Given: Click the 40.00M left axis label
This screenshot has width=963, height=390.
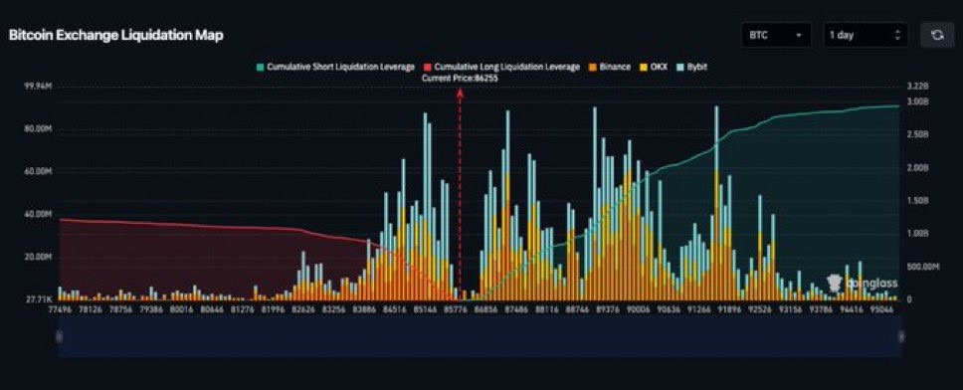Looking at the screenshot, I should 38,214.
